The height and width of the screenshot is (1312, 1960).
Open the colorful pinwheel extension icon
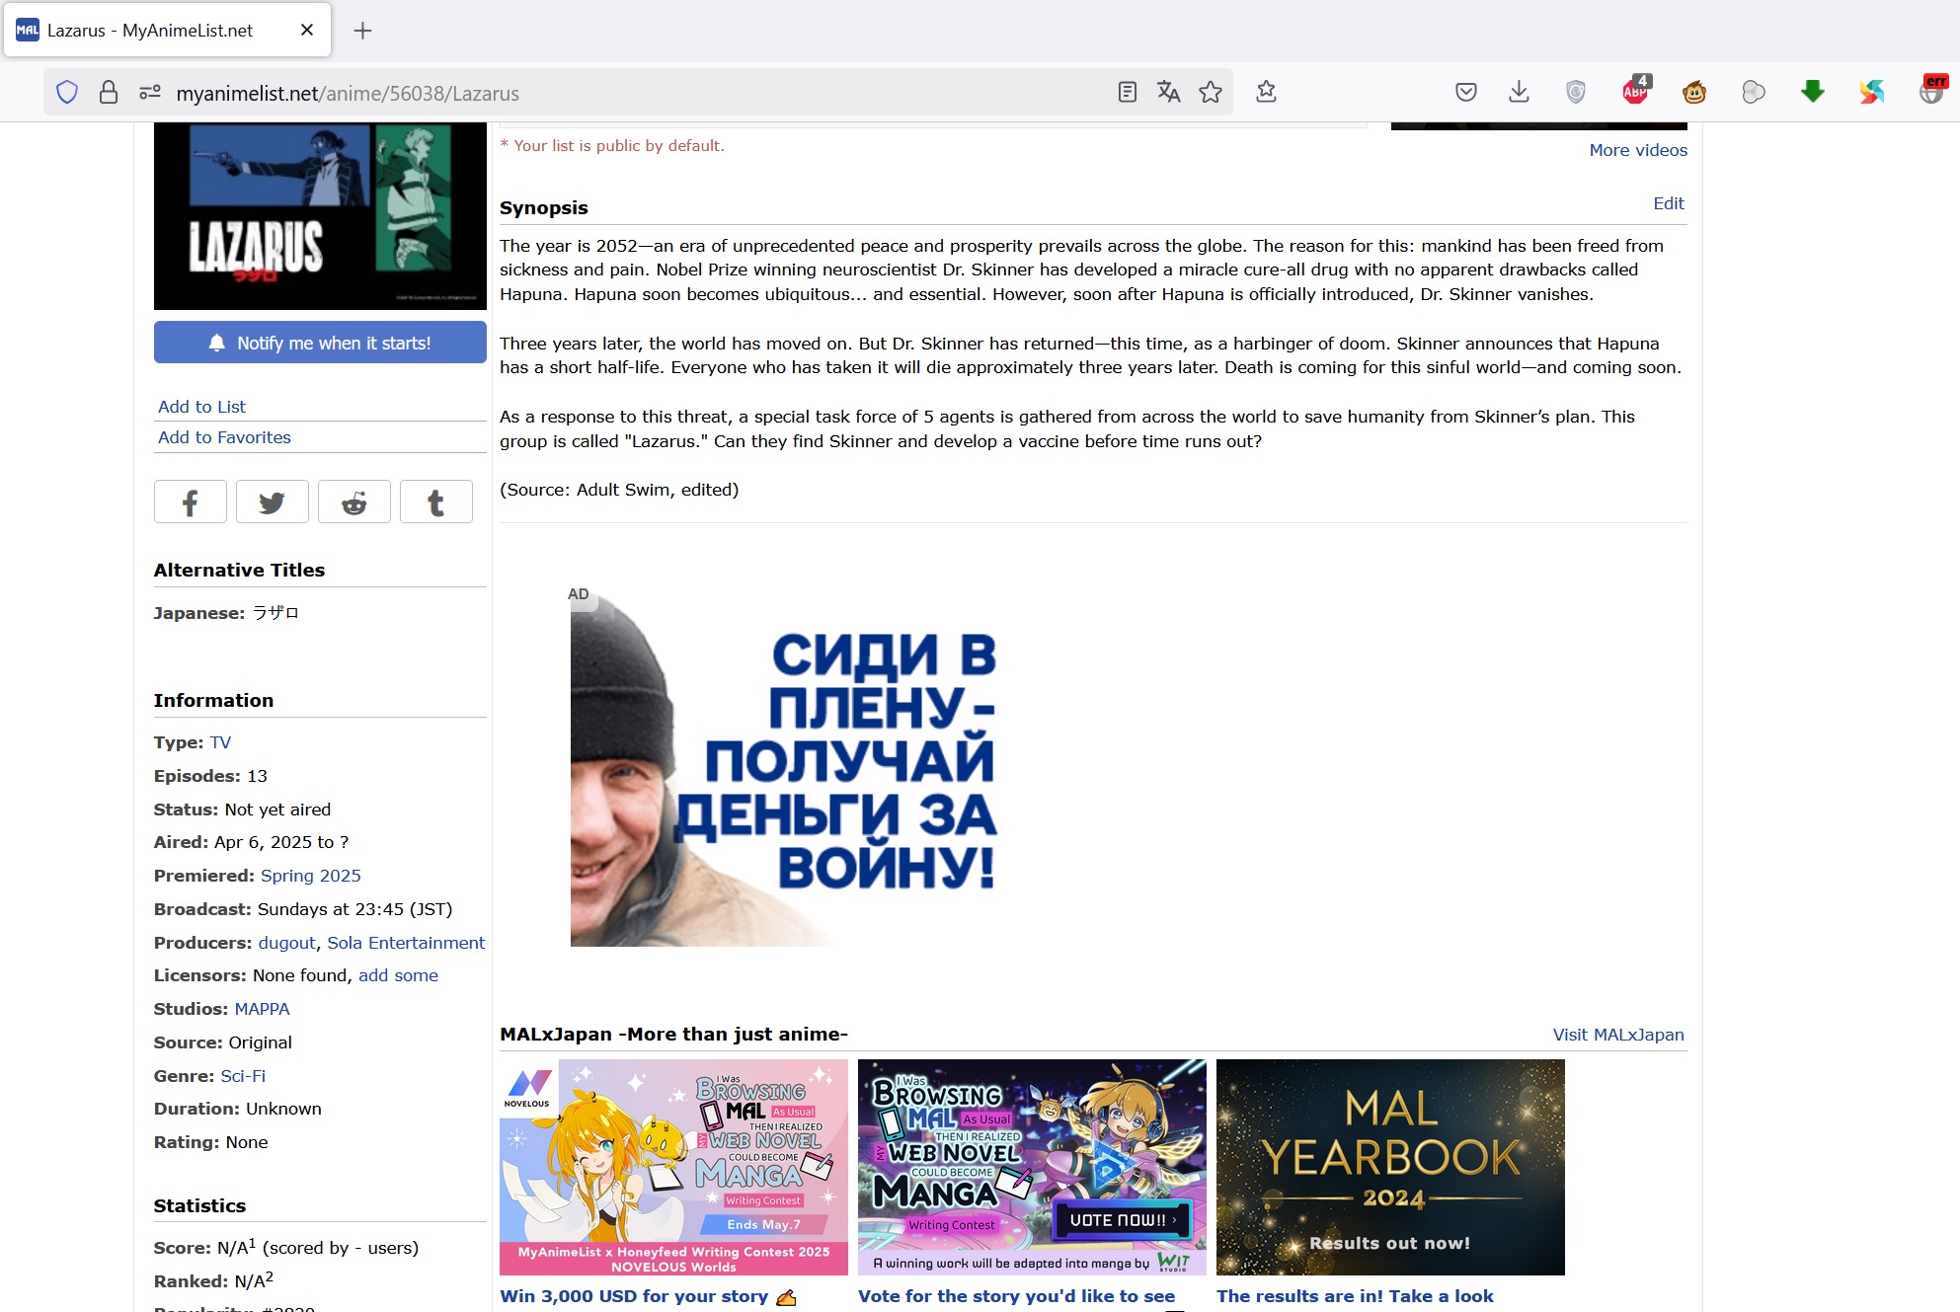(1872, 92)
